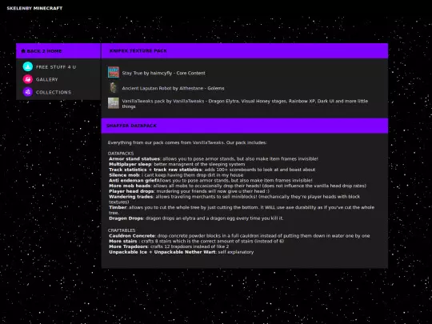Select the 'More Trapdoors' entry
432x324 pixels.
click(169, 246)
